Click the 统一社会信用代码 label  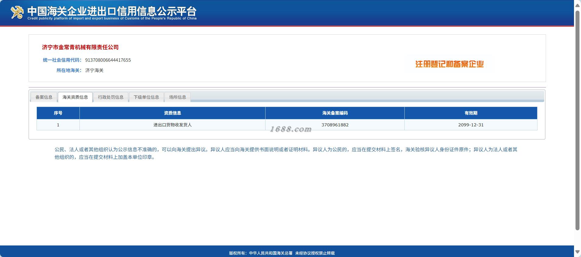(62, 60)
